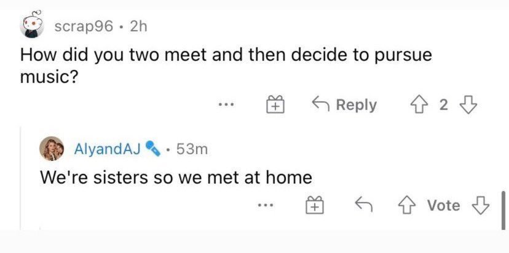Image resolution: width=509 pixels, height=253 pixels.
Task: Click the 53m timestamp on AlyandAJ's reply
Action: click(x=191, y=149)
